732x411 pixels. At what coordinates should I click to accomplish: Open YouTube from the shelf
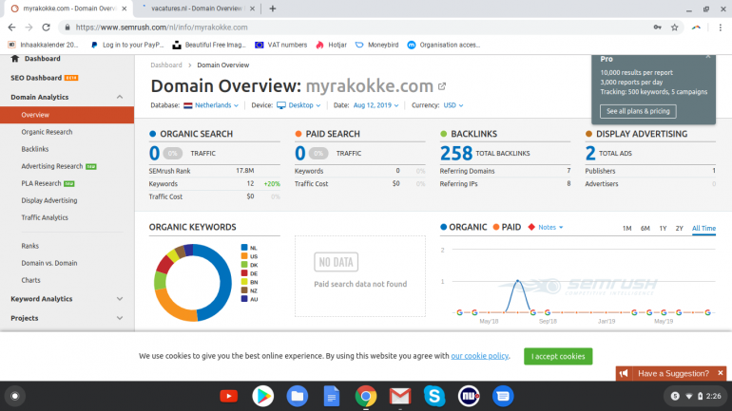(229, 396)
